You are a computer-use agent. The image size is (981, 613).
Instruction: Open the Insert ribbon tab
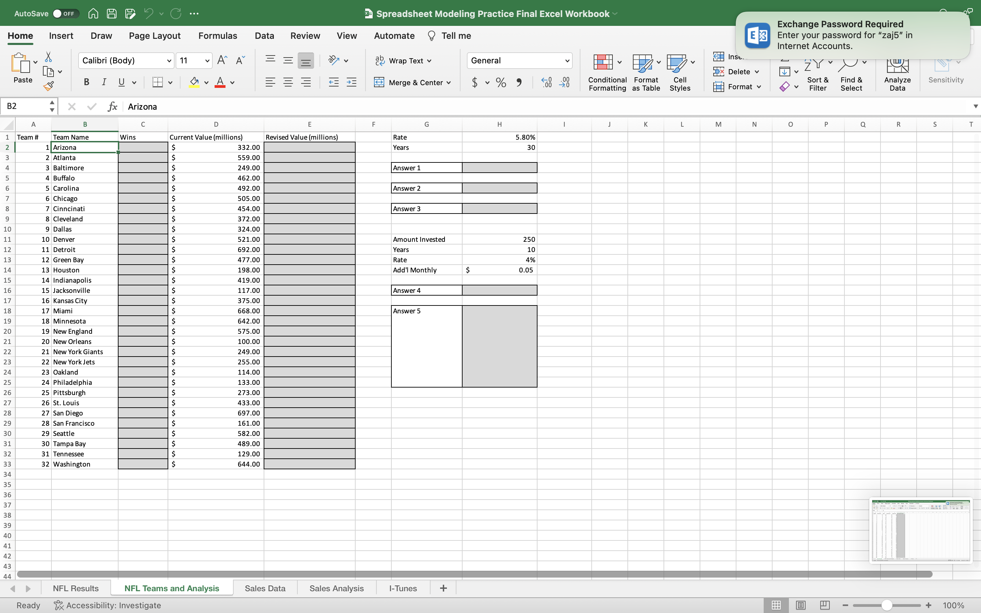(61, 36)
